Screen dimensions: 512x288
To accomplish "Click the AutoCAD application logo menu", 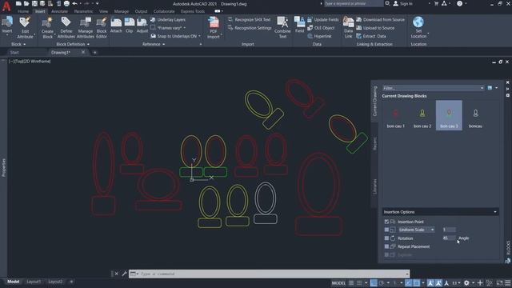I will click(6, 6).
